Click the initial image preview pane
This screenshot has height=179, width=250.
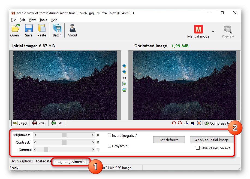click(65, 85)
